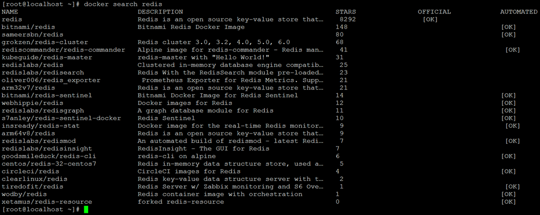
Task: Select grokzen/redis-cluster entry name
Action: (45, 42)
